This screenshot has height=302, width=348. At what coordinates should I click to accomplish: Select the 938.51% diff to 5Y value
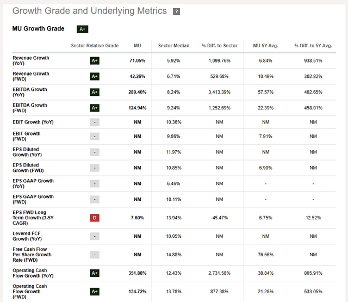313,60
